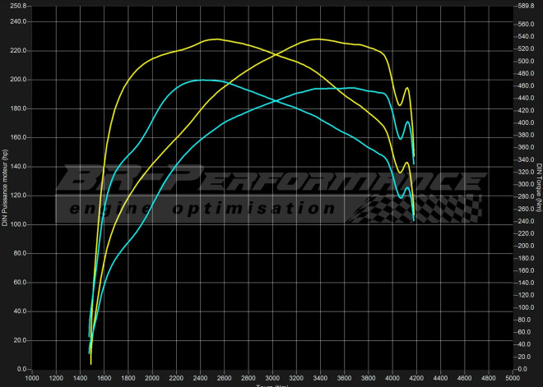Click the 100.0 label on left hp axis
The image size is (543, 387).
pyautogui.click(x=16, y=224)
